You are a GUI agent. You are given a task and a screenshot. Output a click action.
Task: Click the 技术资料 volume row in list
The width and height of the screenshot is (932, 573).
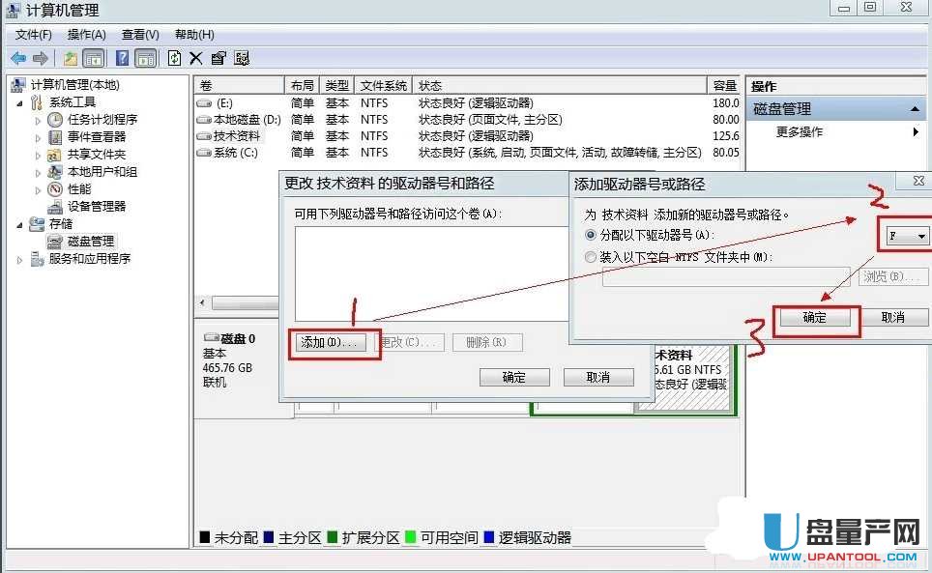coord(236,135)
